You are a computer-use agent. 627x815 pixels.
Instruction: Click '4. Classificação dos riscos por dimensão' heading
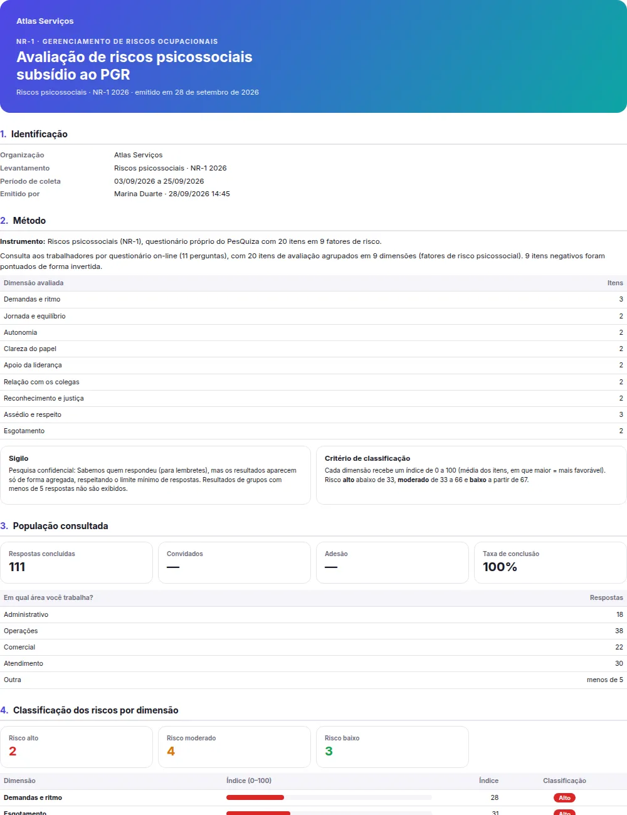pyautogui.click(x=89, y=710)
